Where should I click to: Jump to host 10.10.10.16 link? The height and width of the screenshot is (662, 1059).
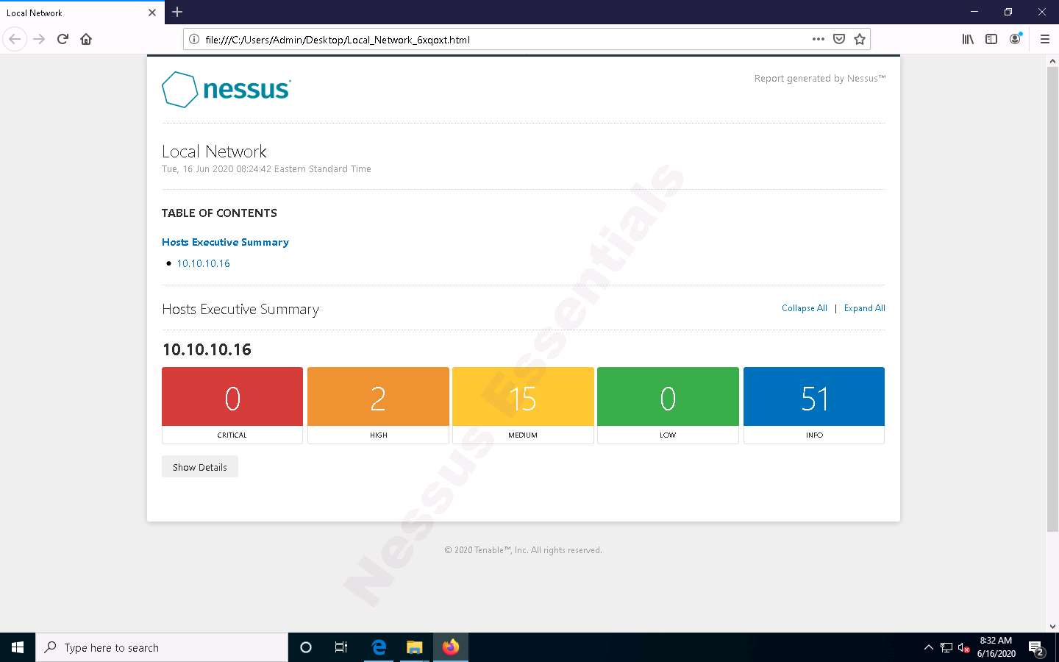(203, 263)
